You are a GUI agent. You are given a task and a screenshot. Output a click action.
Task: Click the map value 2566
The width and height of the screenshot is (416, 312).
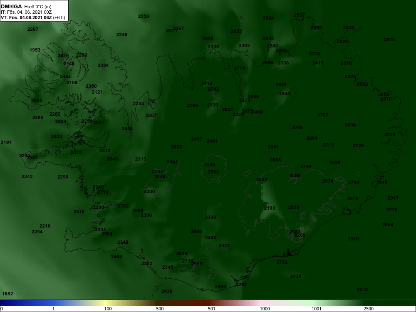click(193, 105)
